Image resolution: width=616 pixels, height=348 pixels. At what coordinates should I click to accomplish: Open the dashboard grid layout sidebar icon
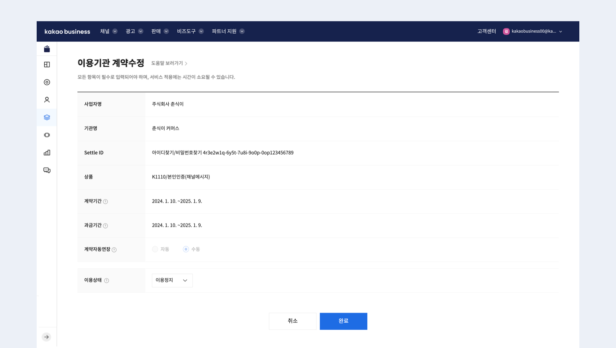(x=47, y=64)
